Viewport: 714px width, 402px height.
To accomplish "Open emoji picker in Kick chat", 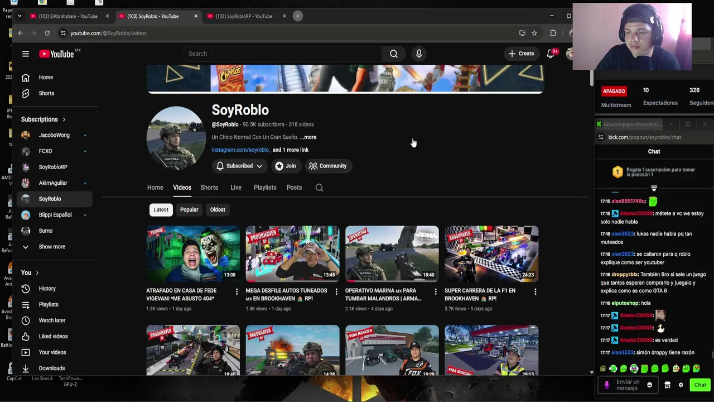I will pyautogui.click(x=649, y=385).
